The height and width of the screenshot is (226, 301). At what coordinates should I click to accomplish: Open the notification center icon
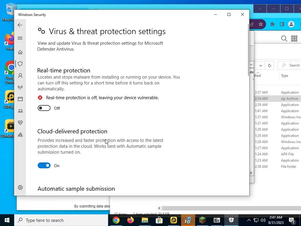[x=291, y=220]
